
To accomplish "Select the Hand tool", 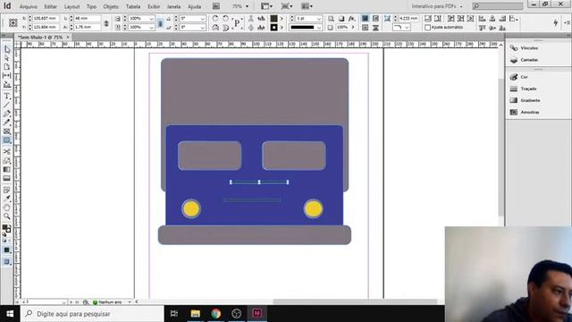I will click(x=7, y=208).
